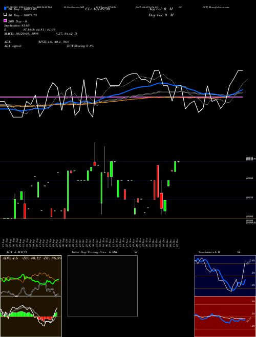This screenshot has width=256, height=337.
Task: Click the white 50 Day legend swatch
Action: coord(5,15)
